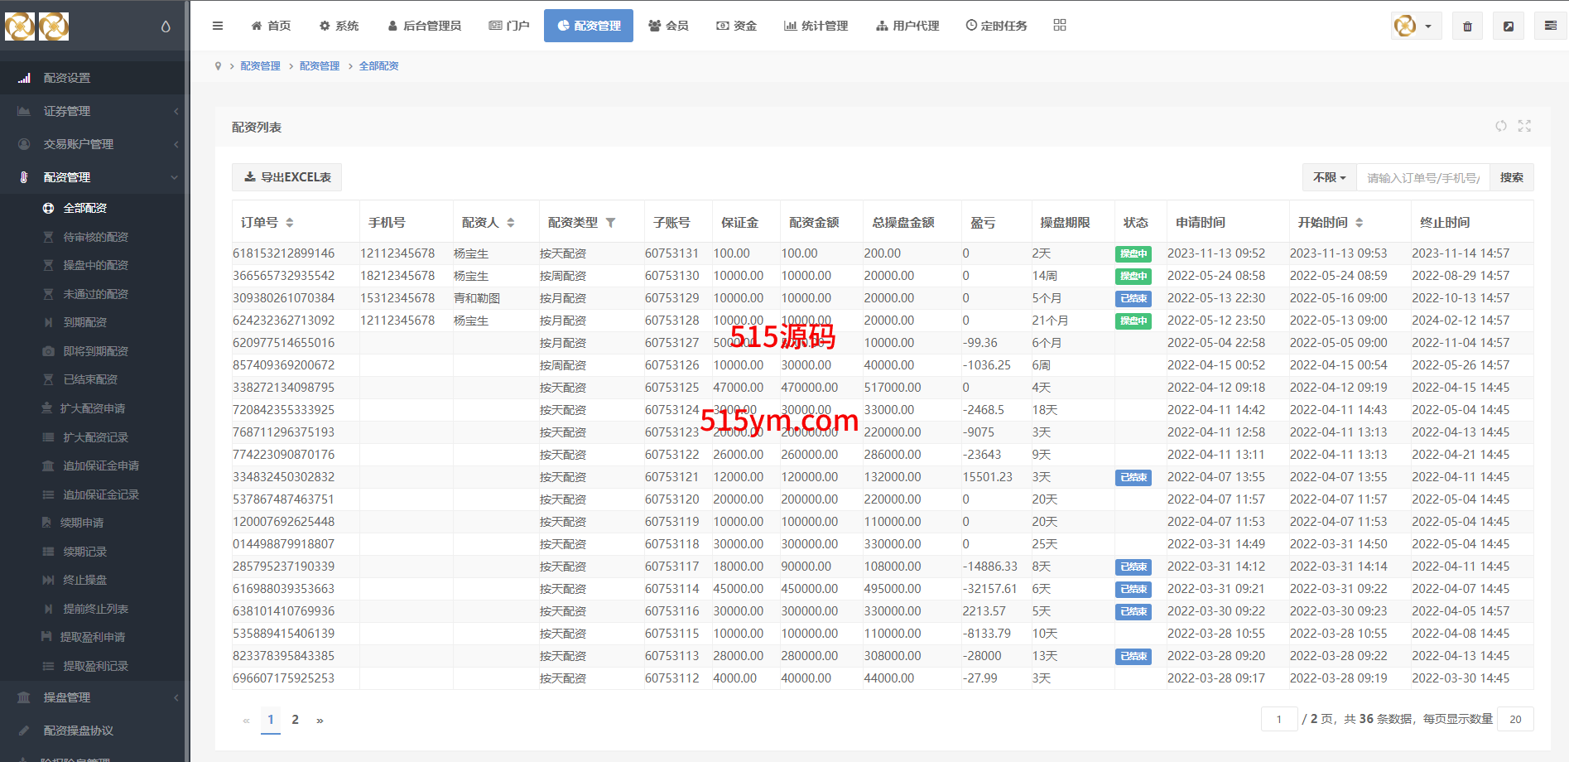The height and width of the screenshot is (762, 1569).
Task: Click the water drop theme icon
Action: pos(166,27)
